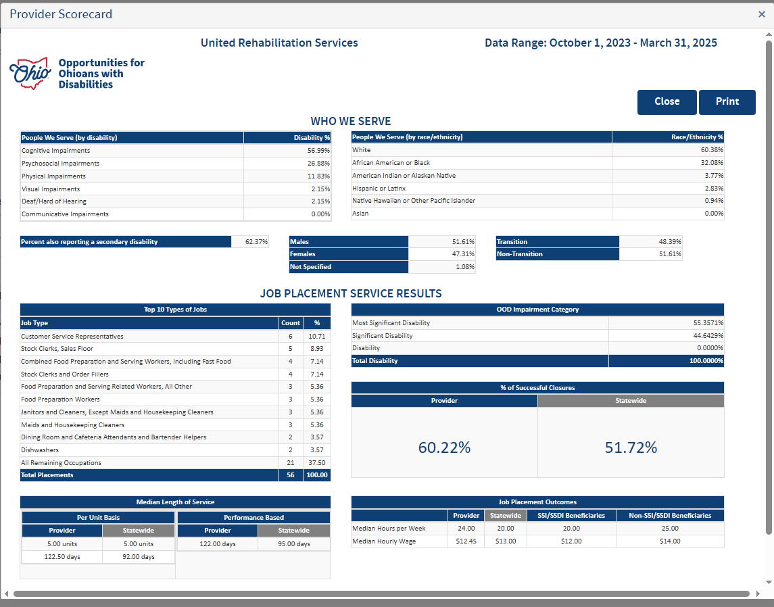
Task: Select the Customer Service Representatives job row
Action: 135,336
